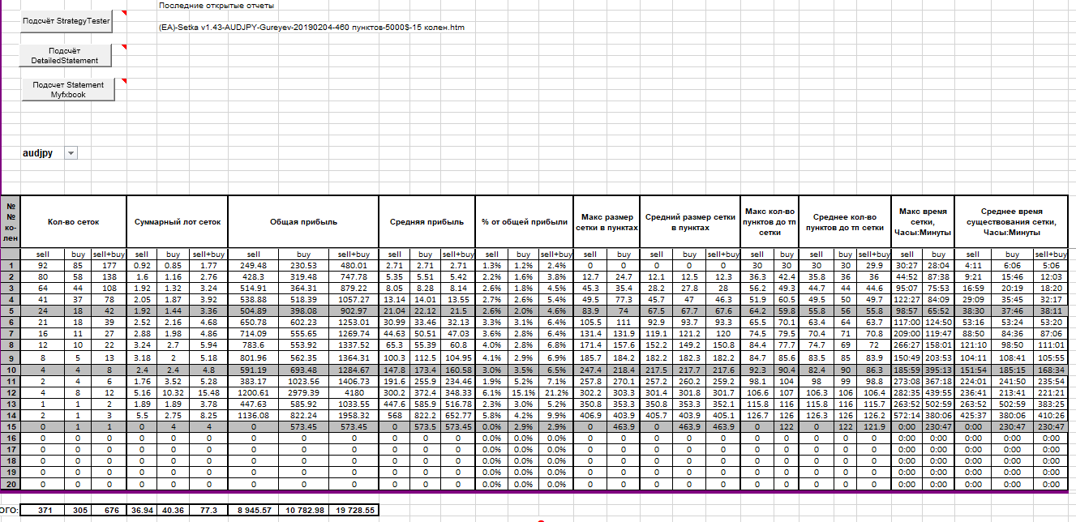Click the percent cell 15.1%
This screenshot has width=1076, height=522.
(x=523, y=392)
